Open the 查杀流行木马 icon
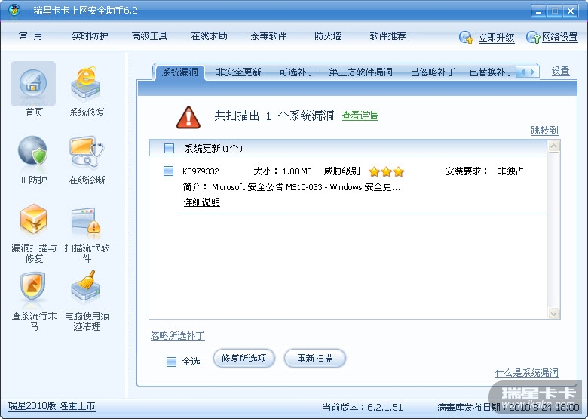Screen dimensions: 588x419 33,287
